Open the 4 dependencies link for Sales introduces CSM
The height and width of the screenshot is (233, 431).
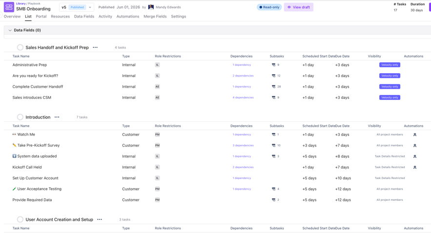click(x=243, y=97)
